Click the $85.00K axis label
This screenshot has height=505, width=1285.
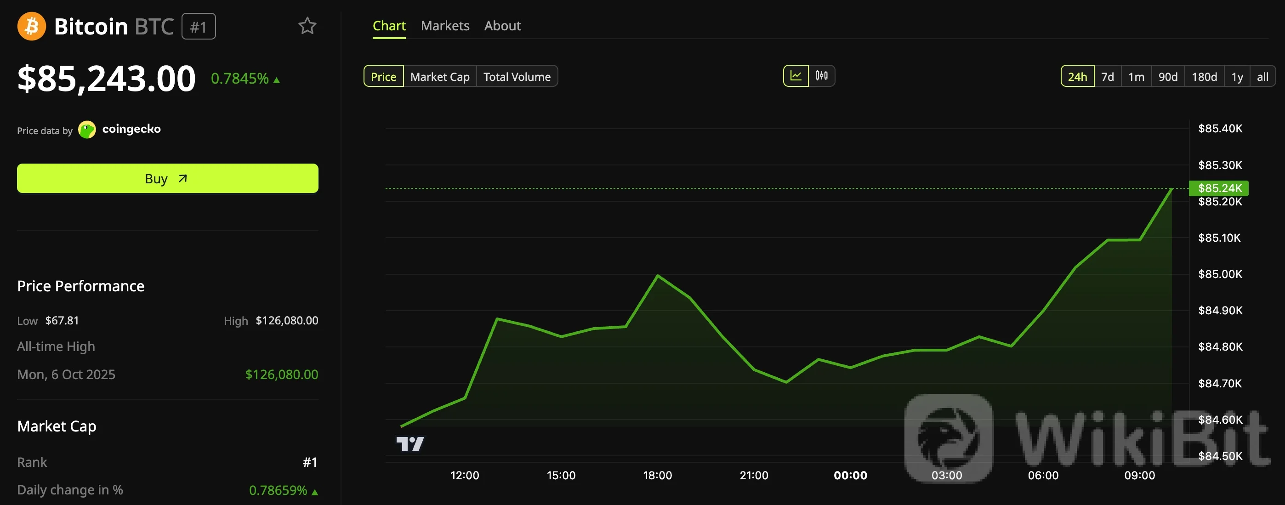pos(1220,274)
